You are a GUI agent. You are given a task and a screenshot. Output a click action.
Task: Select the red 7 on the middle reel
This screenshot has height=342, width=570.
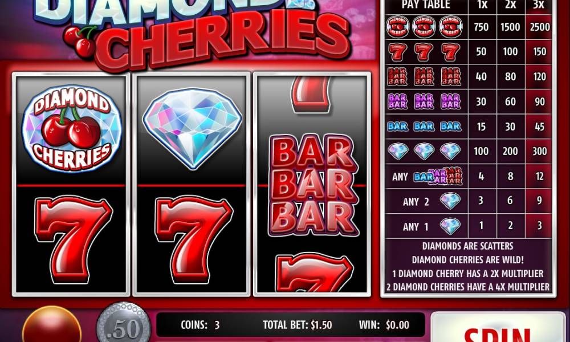pyautogui.click(x=194, y=239)
